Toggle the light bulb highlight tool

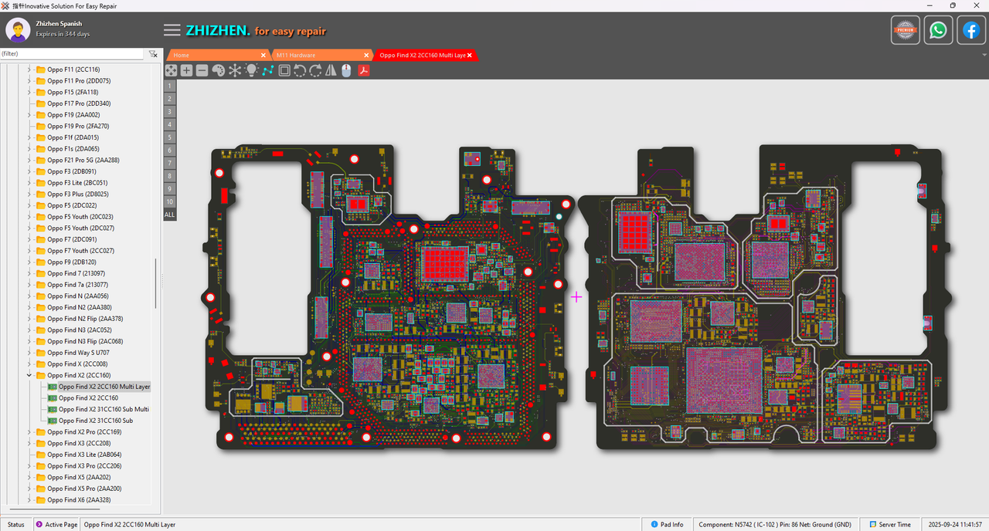(251, 70)
